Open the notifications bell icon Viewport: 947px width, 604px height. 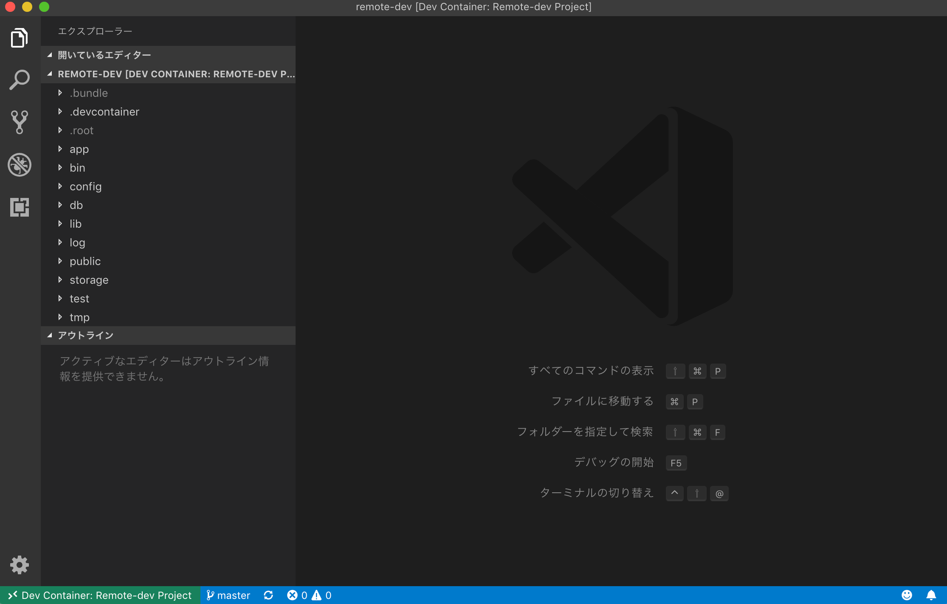(932, 595)
